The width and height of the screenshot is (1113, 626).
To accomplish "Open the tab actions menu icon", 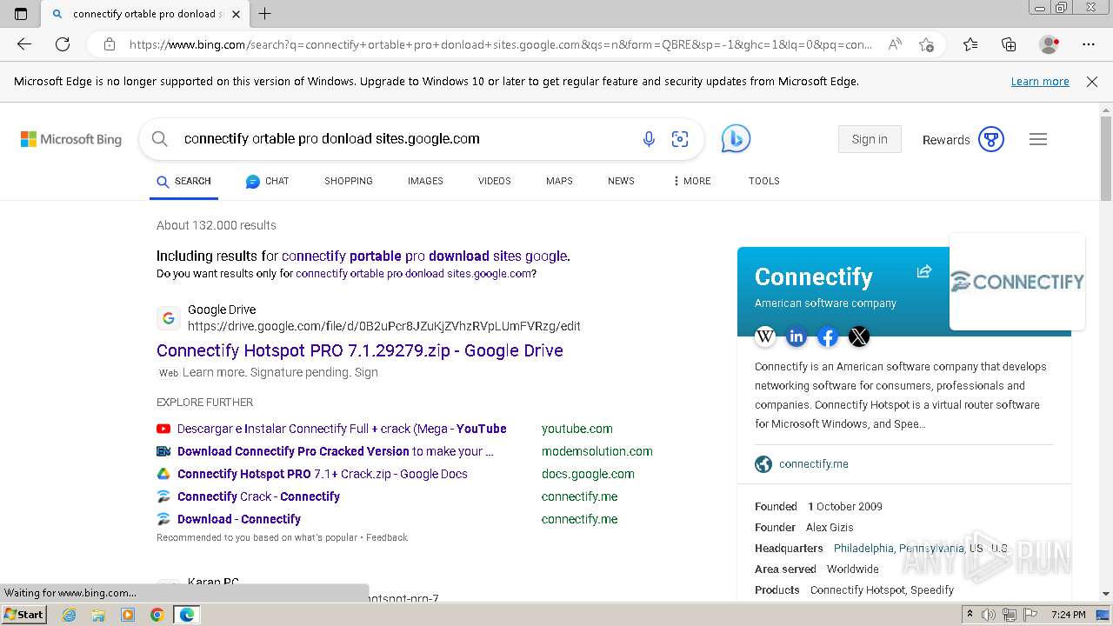I will pyautogui.click(x=21, y=14).
